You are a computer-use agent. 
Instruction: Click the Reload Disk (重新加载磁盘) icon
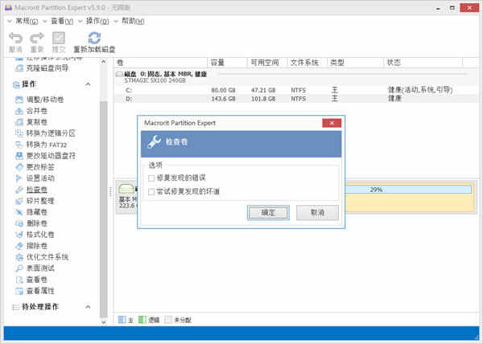click(94, 38)
